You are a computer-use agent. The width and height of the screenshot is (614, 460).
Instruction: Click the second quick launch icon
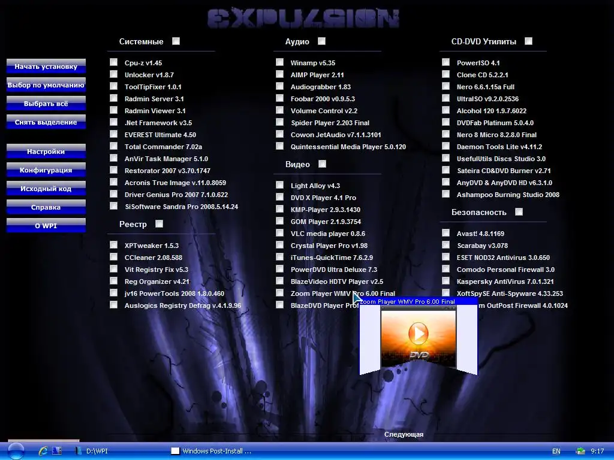pos(57,451)
